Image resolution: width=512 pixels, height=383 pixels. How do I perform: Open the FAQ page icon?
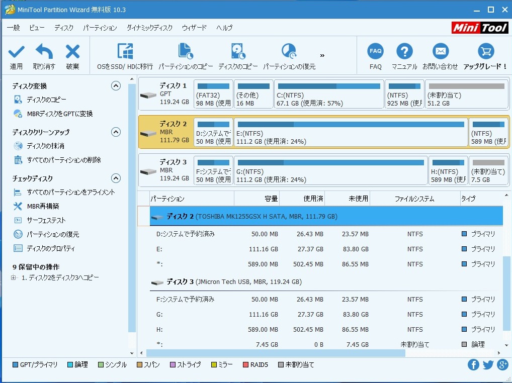pyautogui.click(x=375, y=52)
